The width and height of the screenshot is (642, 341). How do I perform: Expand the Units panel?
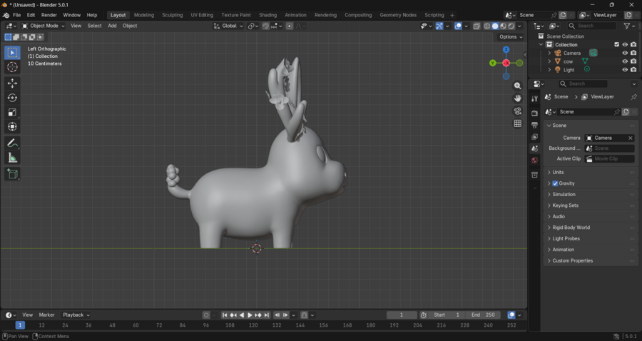[558, 172]
